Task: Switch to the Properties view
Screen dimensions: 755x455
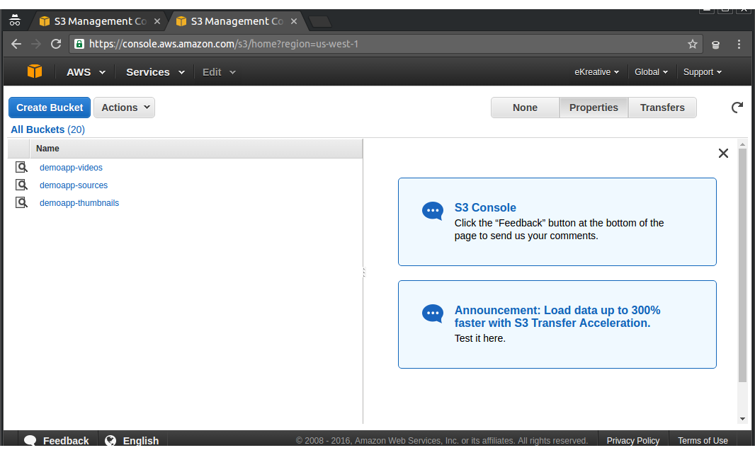Action: [x=594, y=108]
